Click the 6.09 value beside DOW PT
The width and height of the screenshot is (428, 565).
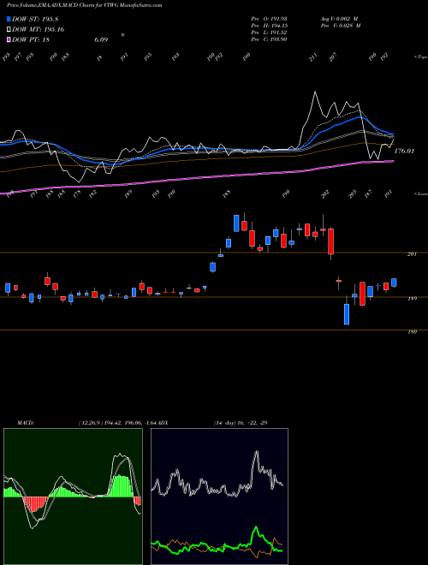coord(101,39)
